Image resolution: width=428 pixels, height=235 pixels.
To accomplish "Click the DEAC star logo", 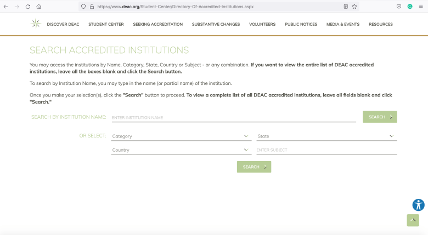I will (36, 24).
